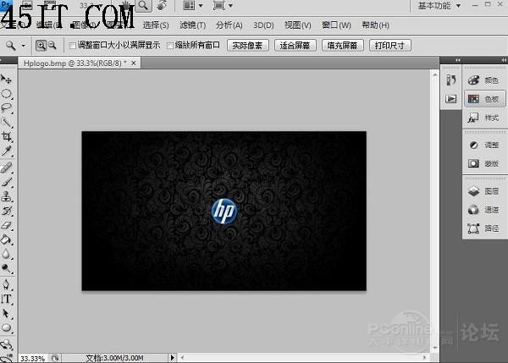Viewport: 508px width, 363px height.
Task: Select the Type tool
Action: click(6, 299)
